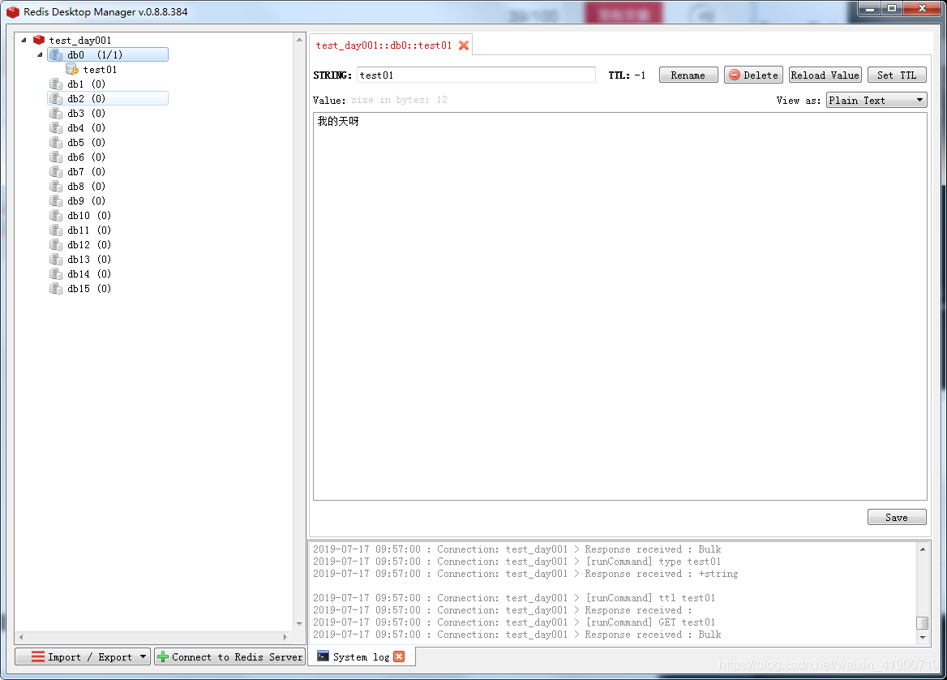
Task: Select the test01 key in the tree
Action: tap(101, 70)
